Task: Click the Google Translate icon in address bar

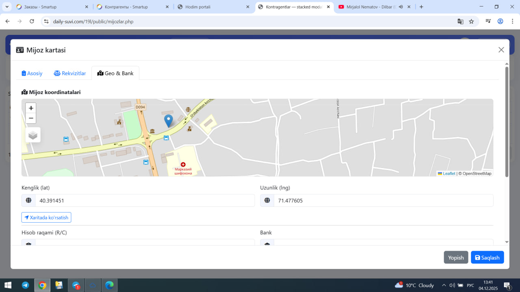Action: (x=460, y=21)
